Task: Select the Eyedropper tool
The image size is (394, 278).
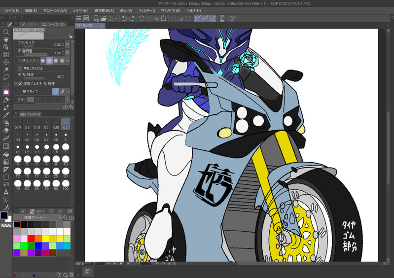Action: tap(6, 115)
